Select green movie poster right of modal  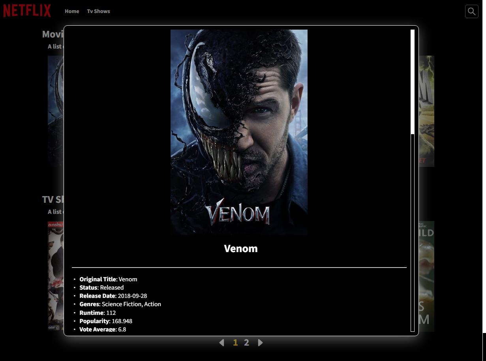[426, 111]
